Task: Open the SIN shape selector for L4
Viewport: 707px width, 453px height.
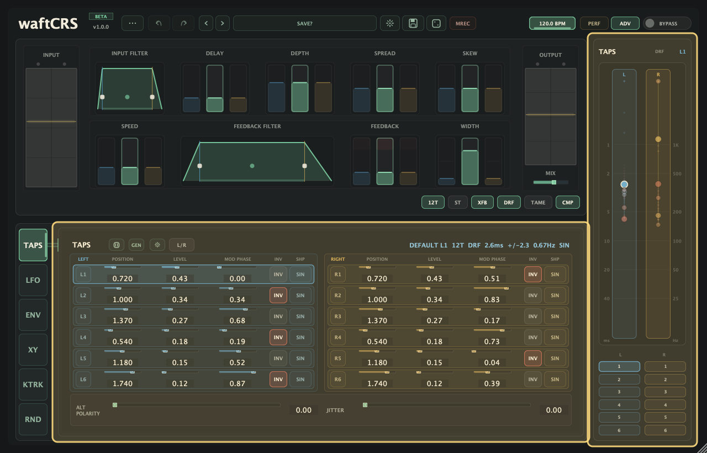Action: click(300, 338)
